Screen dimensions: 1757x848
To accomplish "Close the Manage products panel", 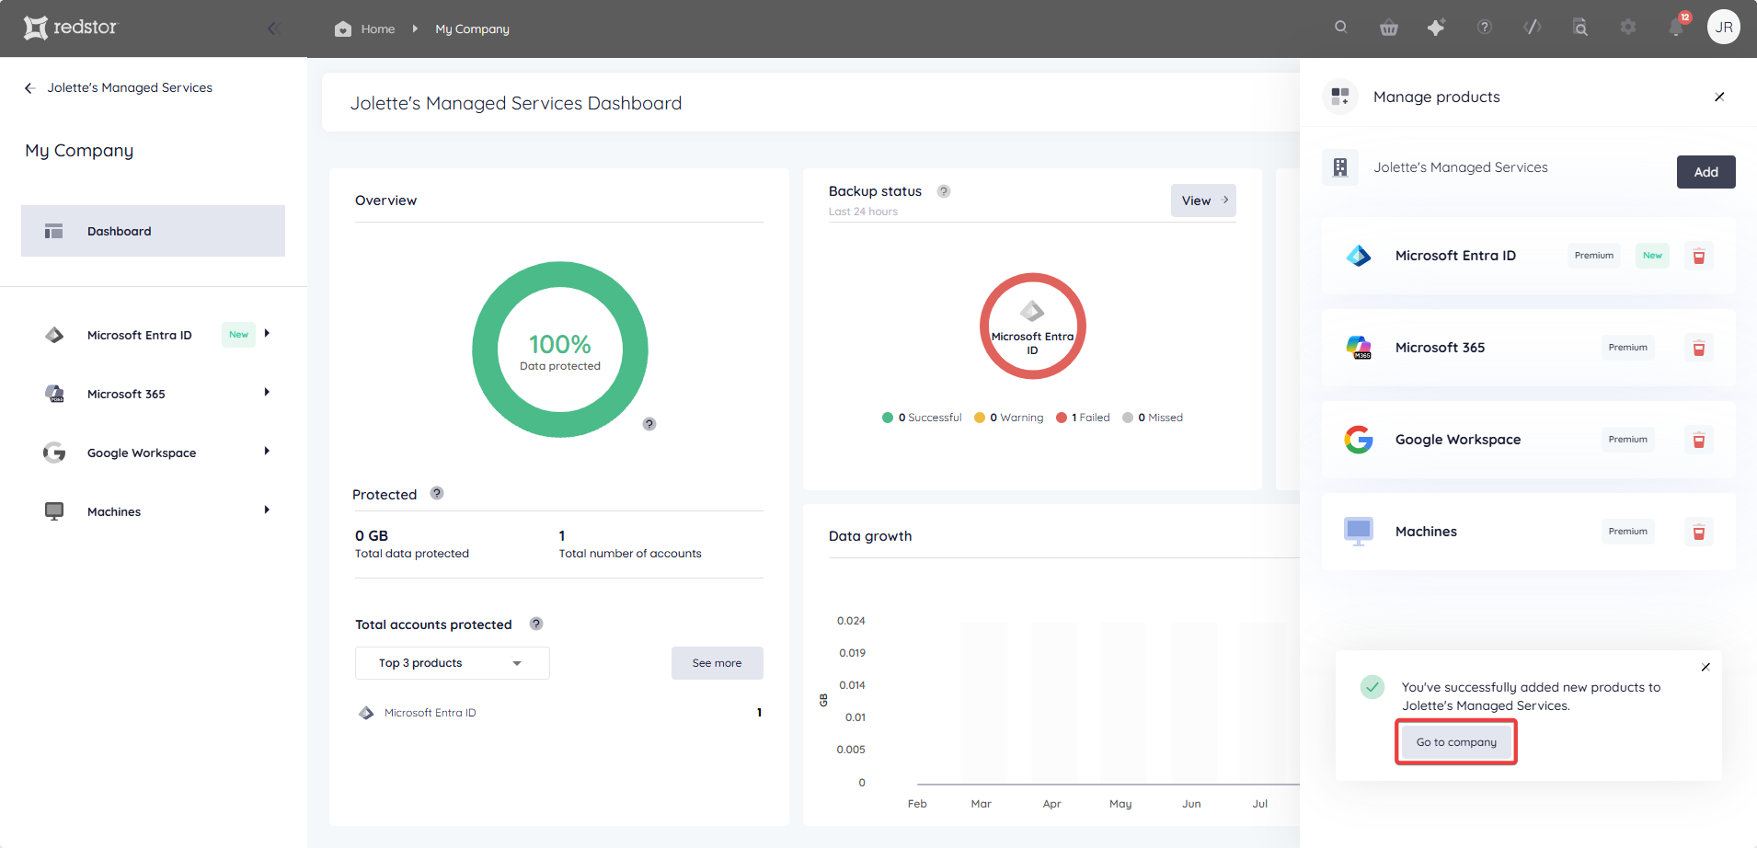I will [1719, 97].
